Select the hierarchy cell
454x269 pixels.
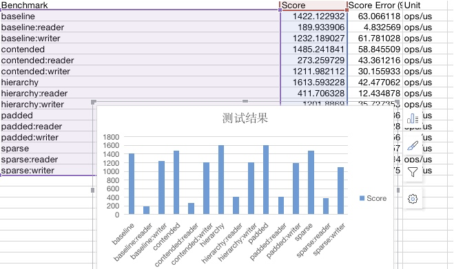(140, 82)
